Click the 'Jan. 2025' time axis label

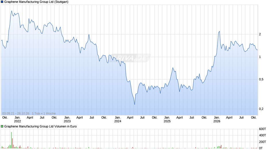pos(167,119)
